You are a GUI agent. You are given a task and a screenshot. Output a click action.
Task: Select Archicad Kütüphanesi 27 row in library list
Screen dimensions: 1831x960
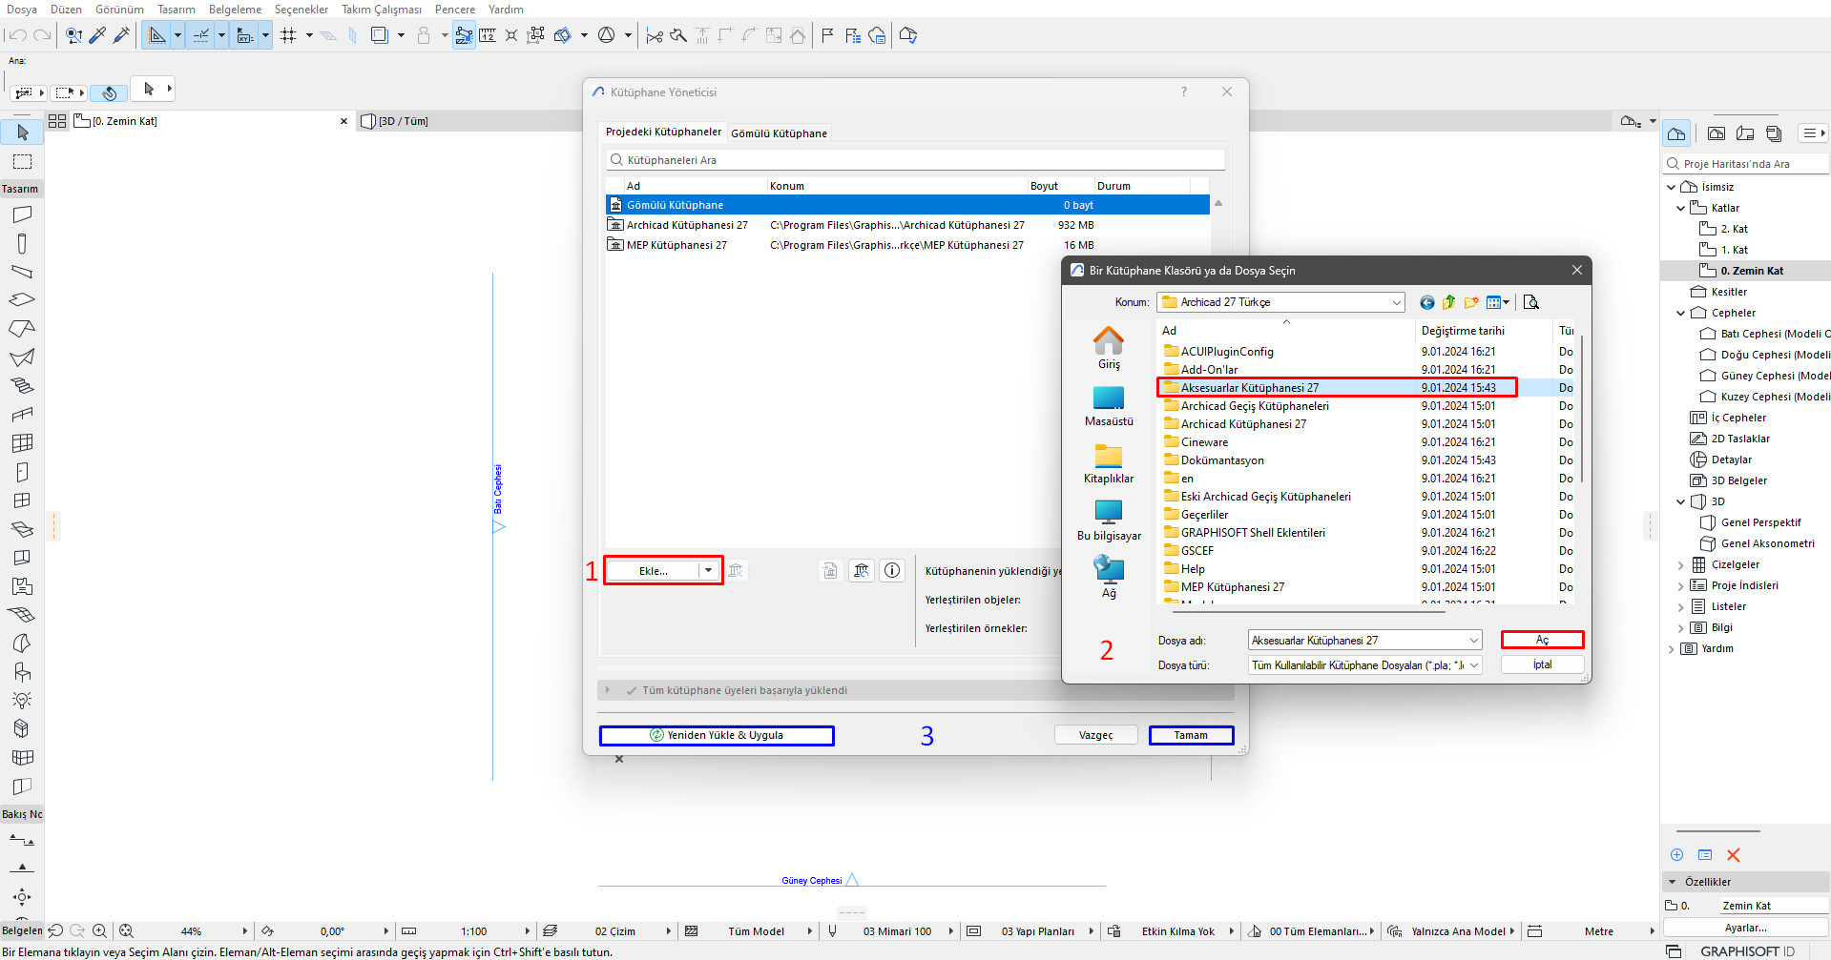pyautogui.click(x=907, y=225)
